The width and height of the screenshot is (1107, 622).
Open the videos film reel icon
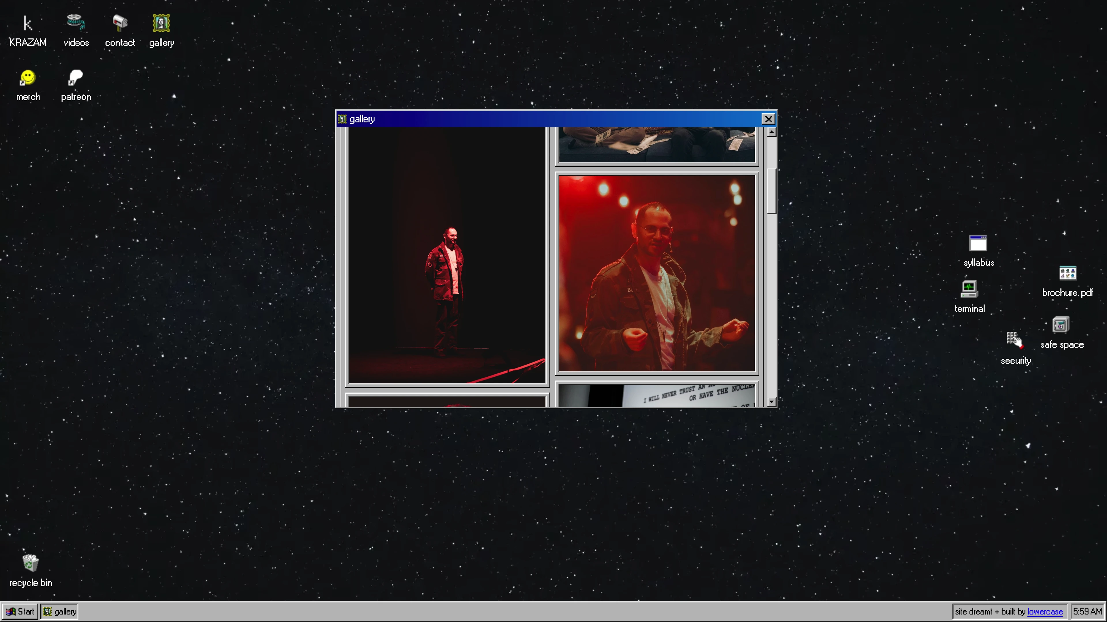pos(76,23)
